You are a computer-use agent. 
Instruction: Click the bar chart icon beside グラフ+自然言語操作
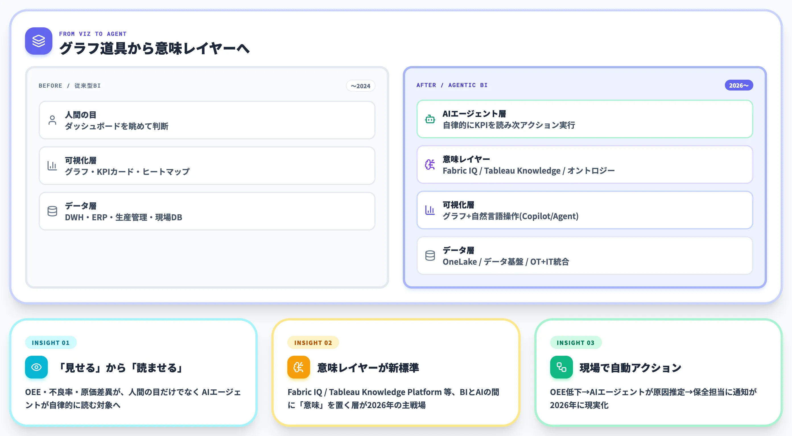click(430, 210)
